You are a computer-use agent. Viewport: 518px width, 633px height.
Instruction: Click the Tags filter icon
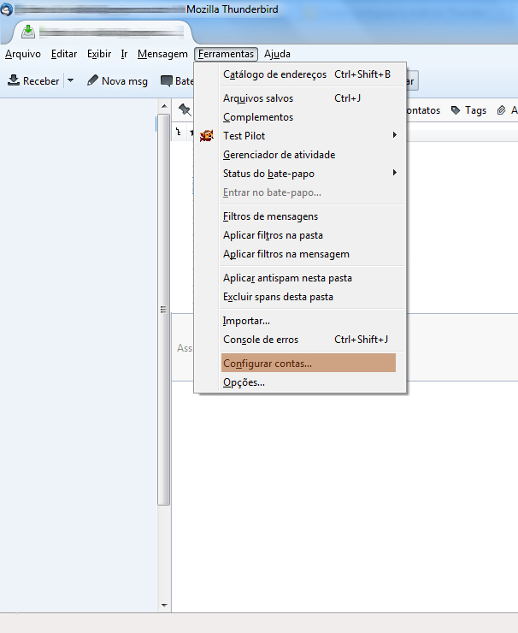click(x=456, y=110)
